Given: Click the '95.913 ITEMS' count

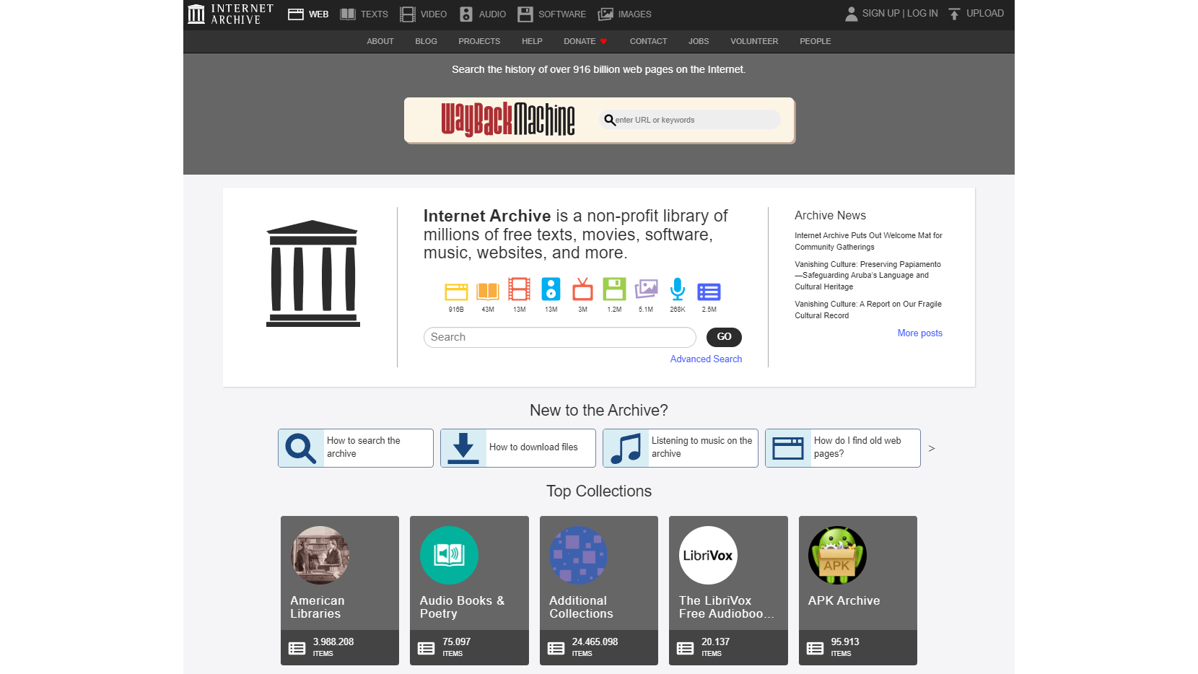Looking at the screenshot, I should point(844,647).
